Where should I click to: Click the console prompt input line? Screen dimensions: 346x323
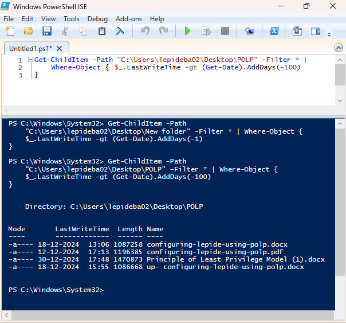pyautogui.click(x=172, y=290)
